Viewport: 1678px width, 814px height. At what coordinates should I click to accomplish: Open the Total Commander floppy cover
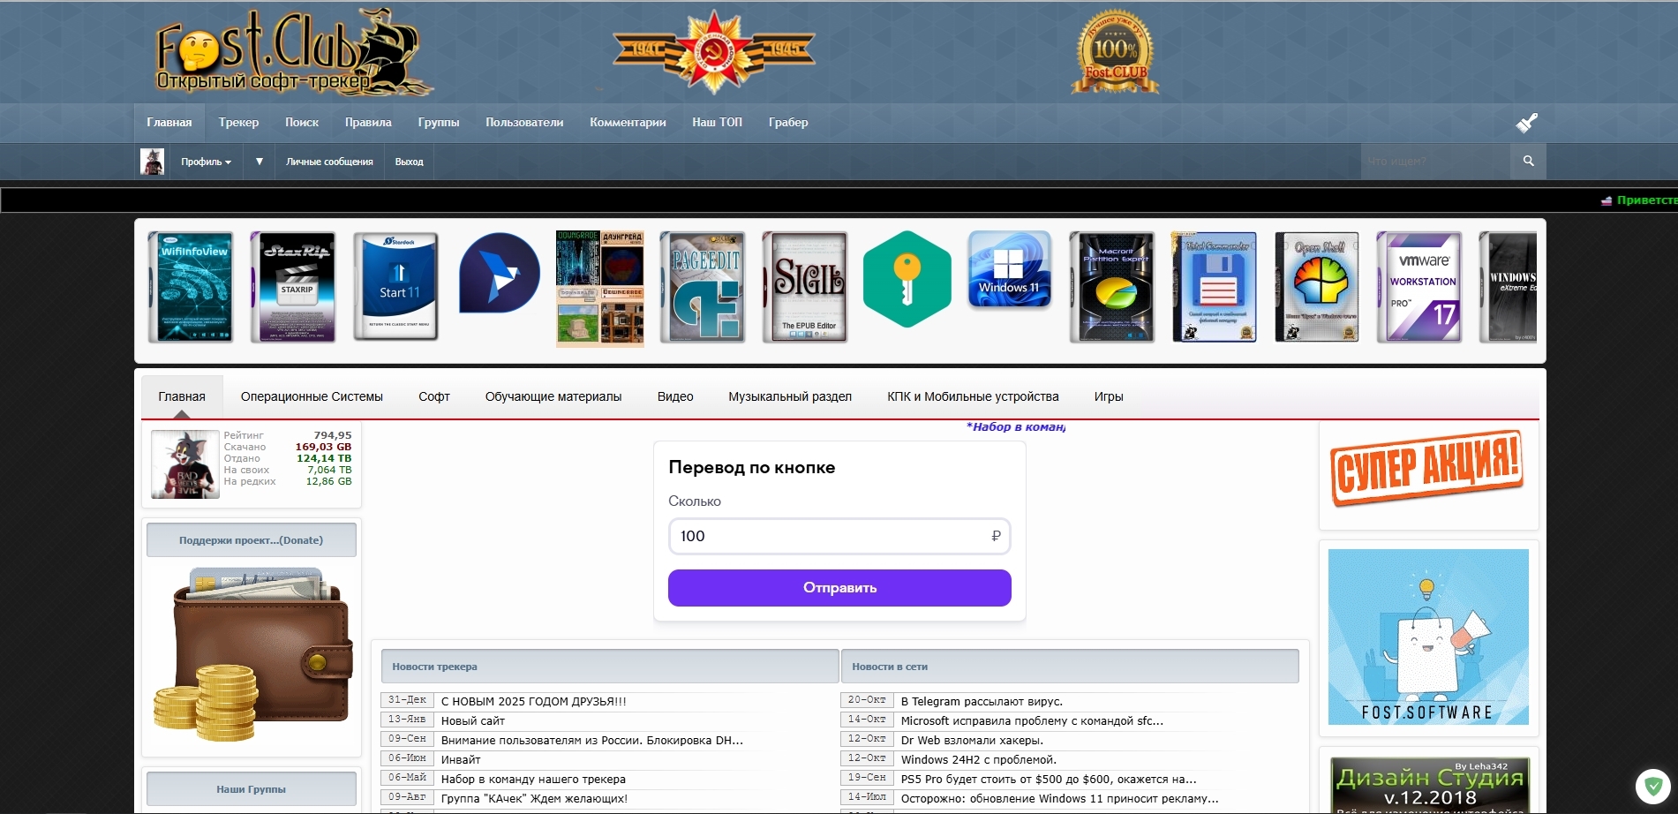(x=1215, y=287)
